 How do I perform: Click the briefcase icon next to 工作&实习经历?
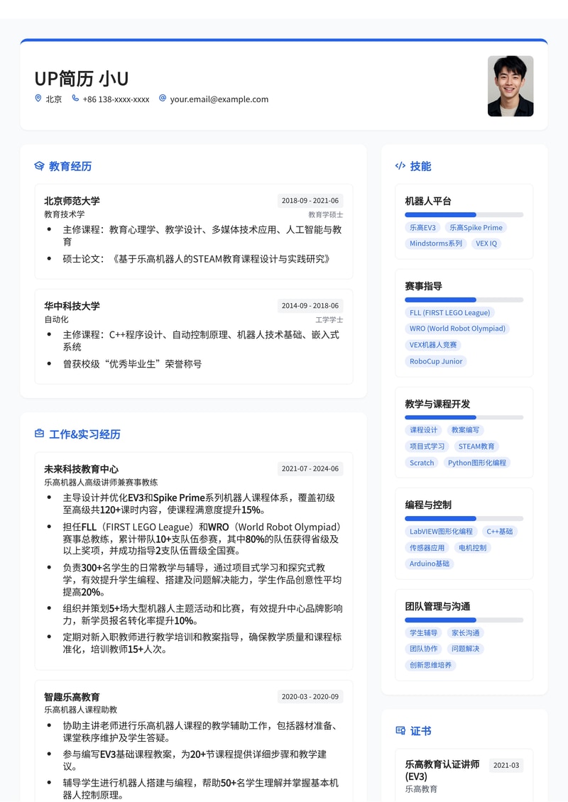pyautogui.click(x=39, y=434)
